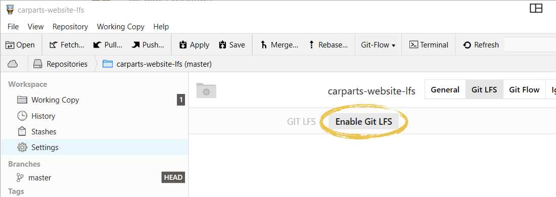Click the Open repository toolbar icon
This screenshot has width=556, height=197.
click(x=20, y=45)
